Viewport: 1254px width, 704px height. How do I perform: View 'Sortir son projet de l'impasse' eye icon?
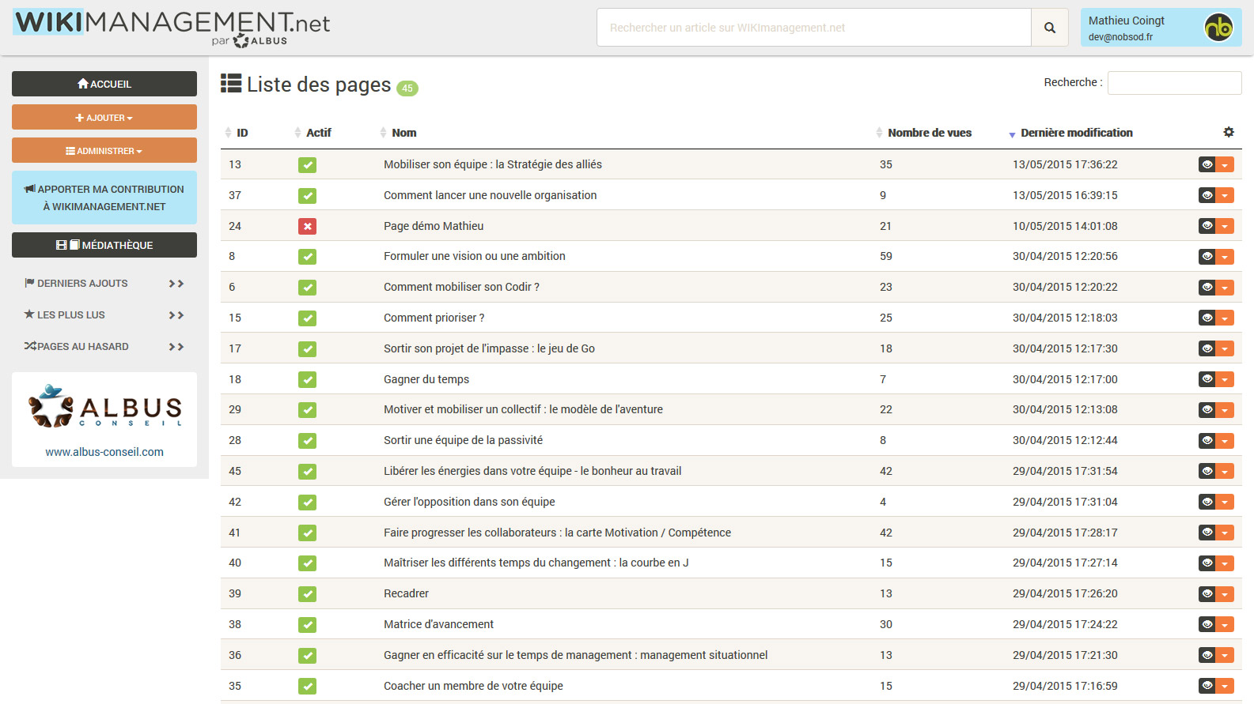pyautogui.click(x=1207, y=348)
